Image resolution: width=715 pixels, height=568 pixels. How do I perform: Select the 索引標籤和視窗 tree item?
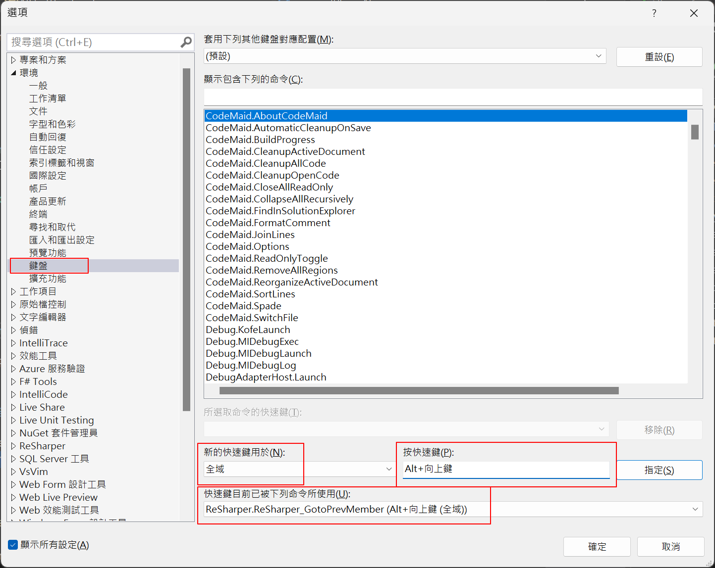click(x=61, y=163)
